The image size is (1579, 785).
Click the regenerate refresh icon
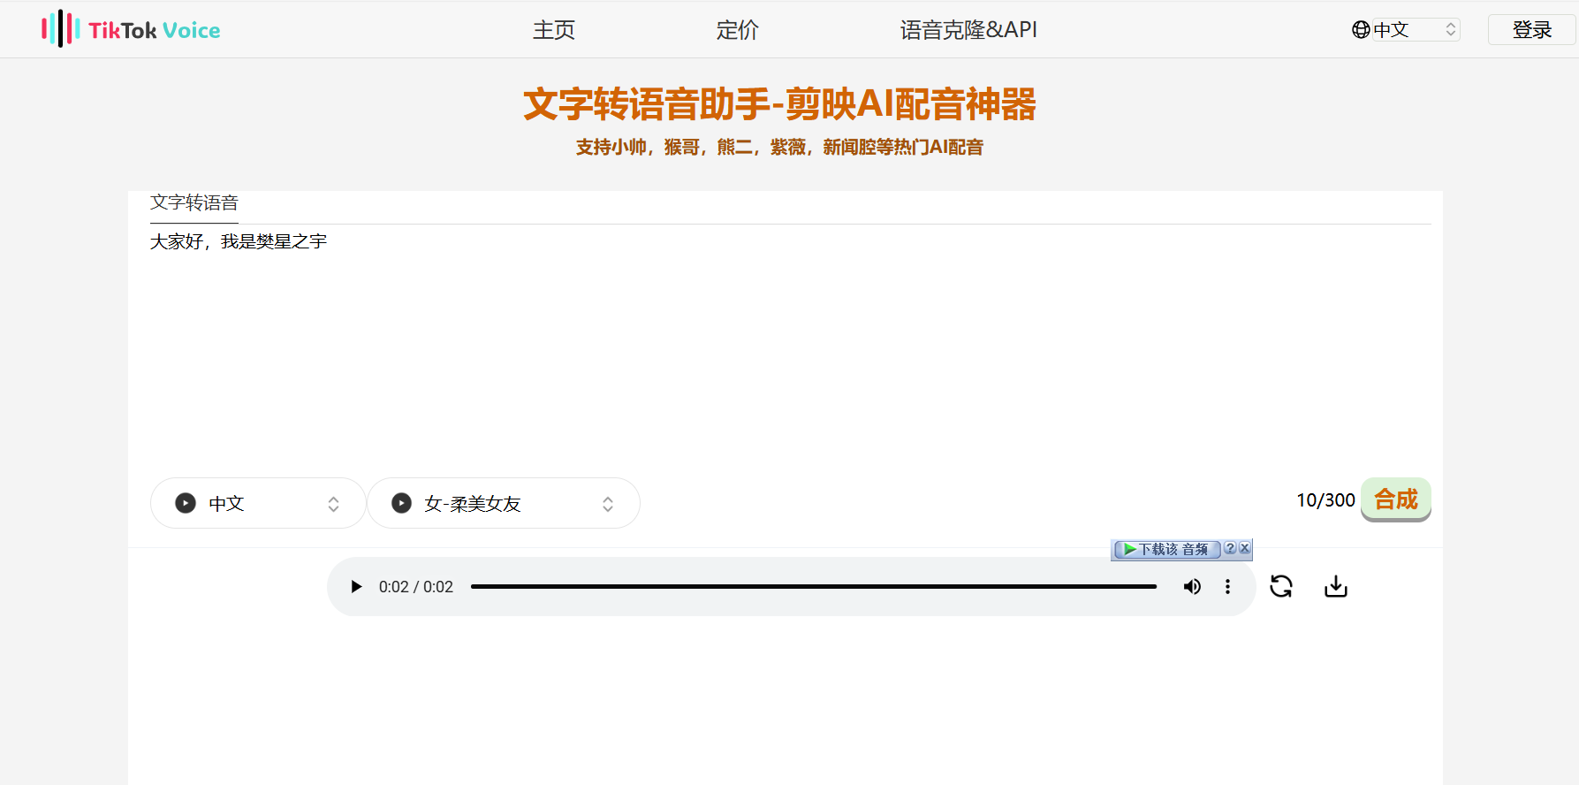1281,586
